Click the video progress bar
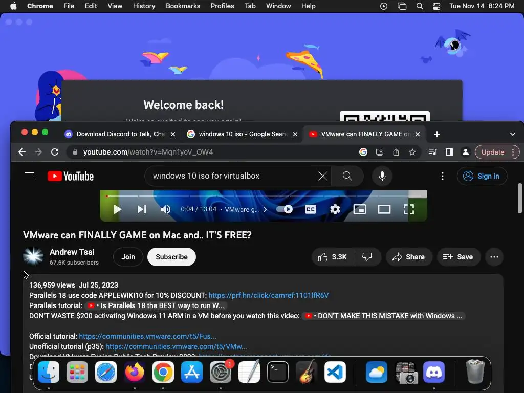 264,196
